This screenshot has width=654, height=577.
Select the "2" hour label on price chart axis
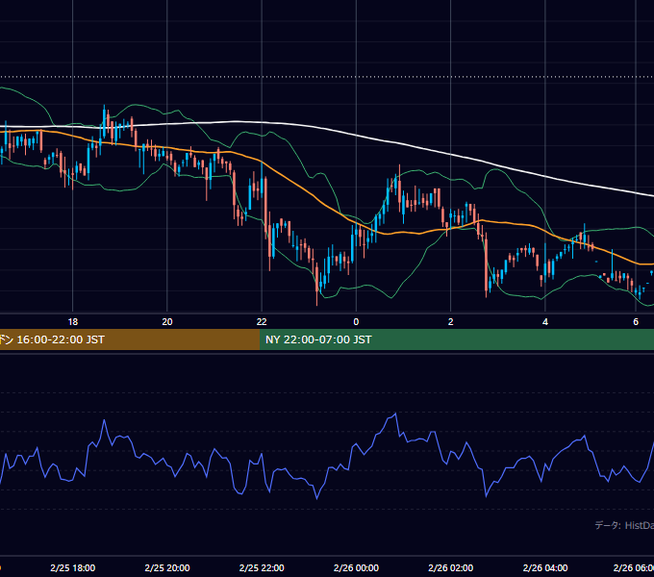tap(450, 322)
